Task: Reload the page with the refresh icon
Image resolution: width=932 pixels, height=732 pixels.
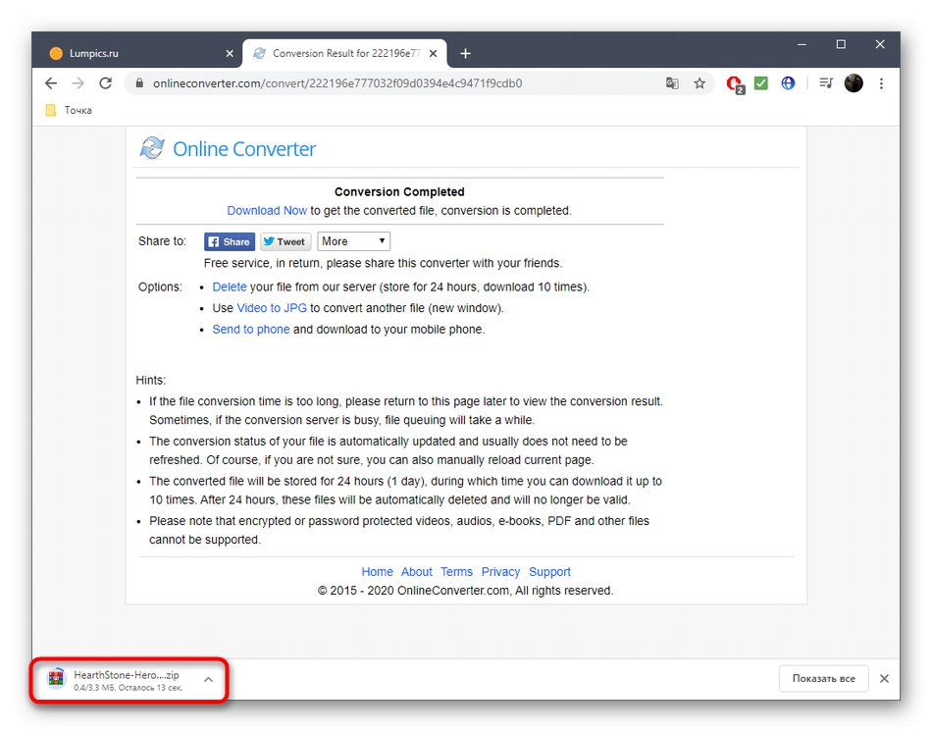Action: pyautogui.click(x=106, y=83)
